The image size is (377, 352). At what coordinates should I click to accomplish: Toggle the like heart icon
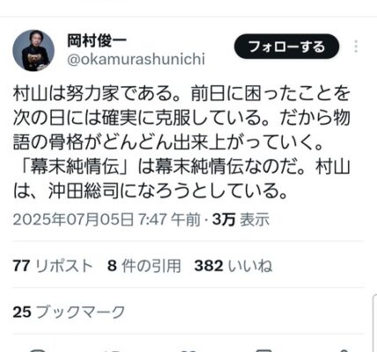coord(188,350)
